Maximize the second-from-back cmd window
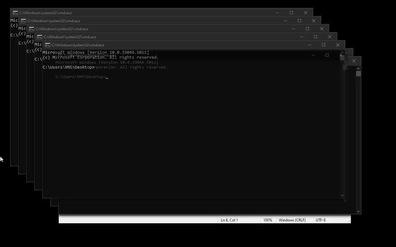This screenshot has width=396, height=247. tap(299, 21)
